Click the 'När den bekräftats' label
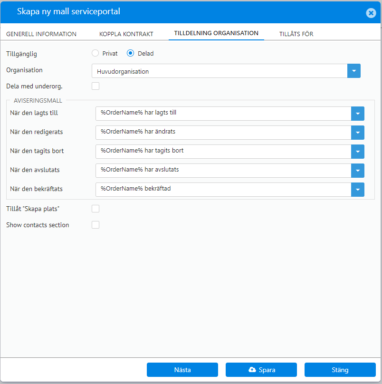382x384 pixels. point(36,189)
